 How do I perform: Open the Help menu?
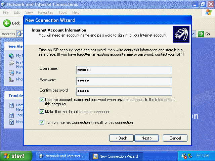pos(76,12)
